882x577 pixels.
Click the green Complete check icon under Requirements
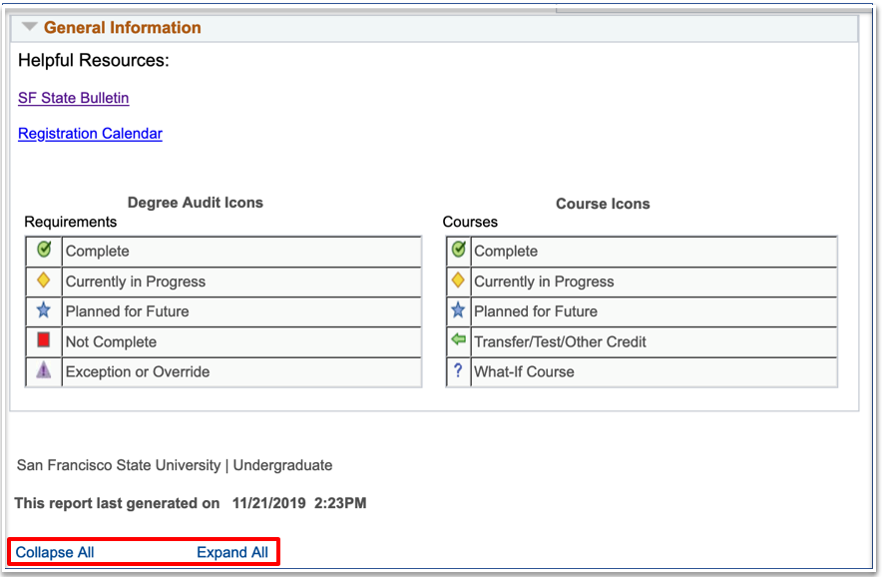pyautogui.click(x=42, y=251)
